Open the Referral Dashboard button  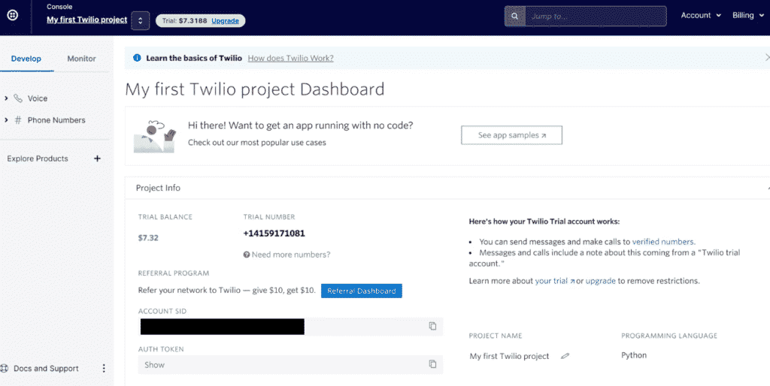[x=362, y=291]
